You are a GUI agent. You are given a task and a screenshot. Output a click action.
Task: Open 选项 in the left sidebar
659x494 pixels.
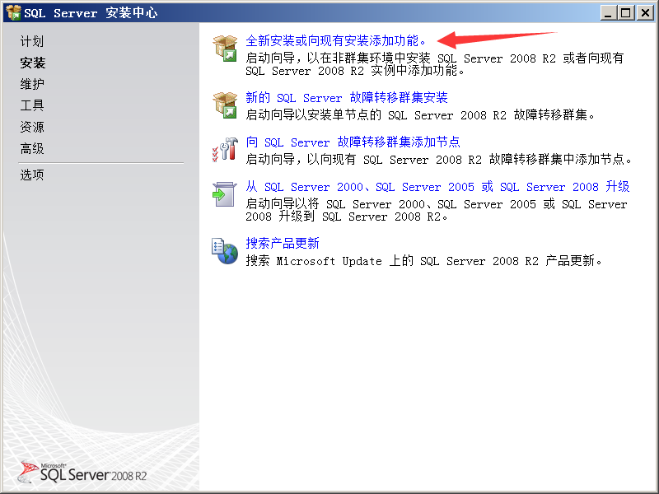coord(32,175)
